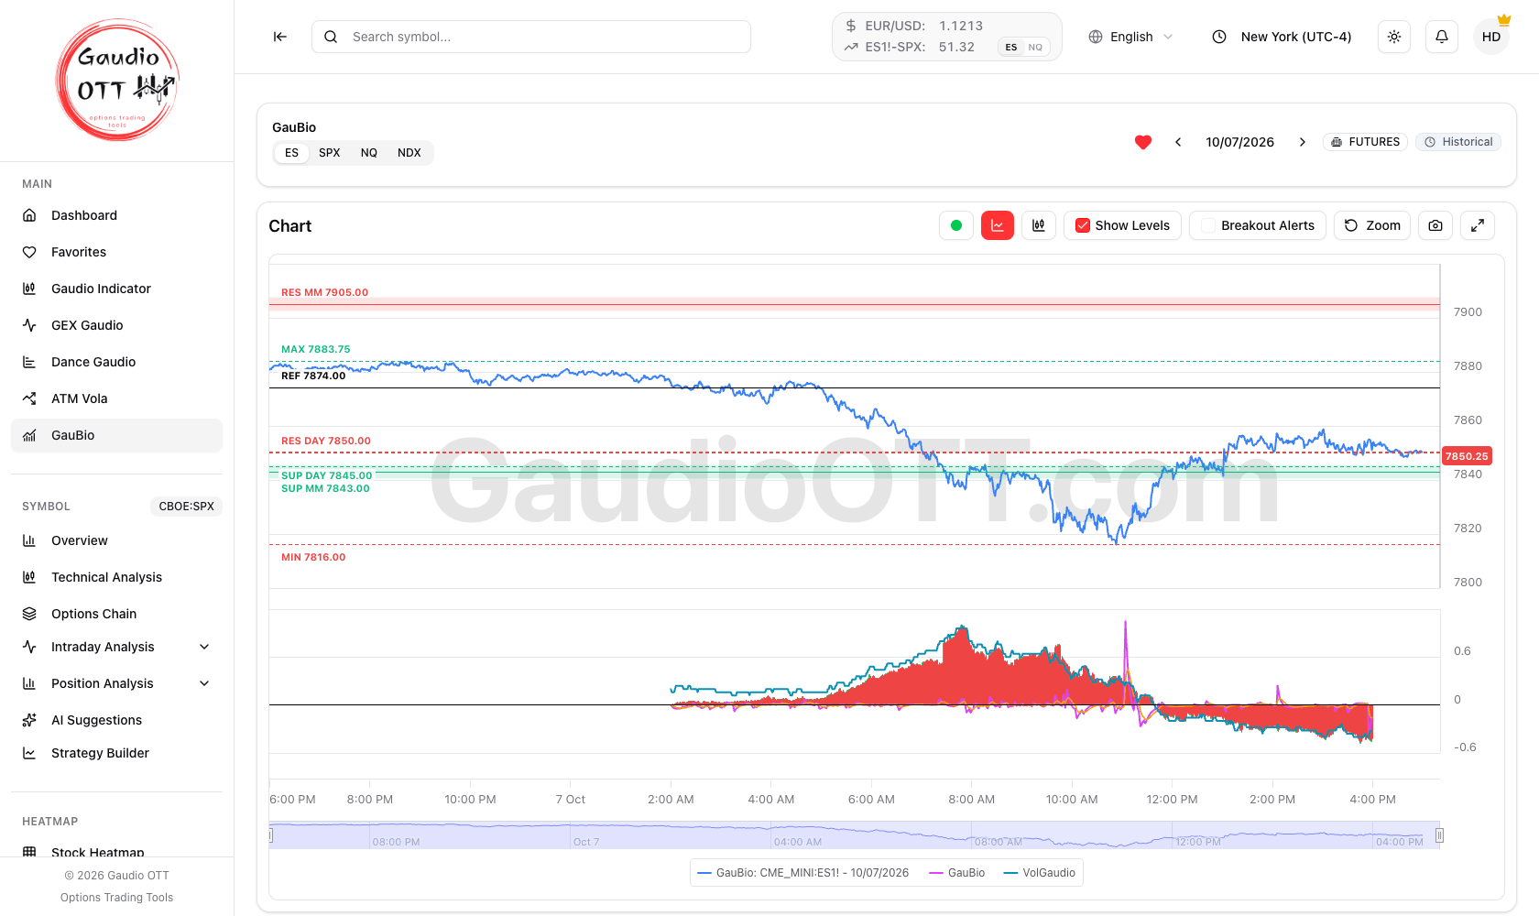The width and height of the screenshot is (1539, 916).
Task: Expand the Intraday Analysis submenu
Action: tap(116, 647)
